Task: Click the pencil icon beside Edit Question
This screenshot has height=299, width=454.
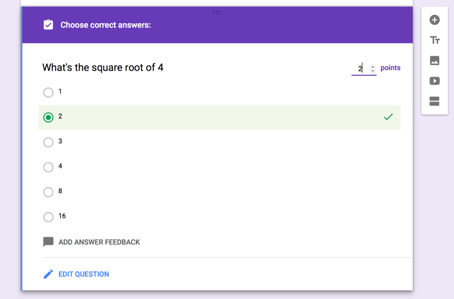Action: (x=48, y=274)
